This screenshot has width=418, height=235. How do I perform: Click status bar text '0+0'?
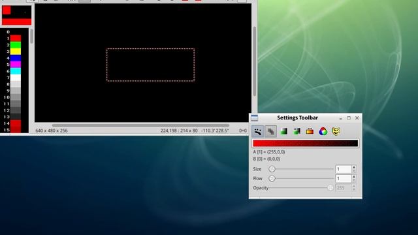pos(243,131)
